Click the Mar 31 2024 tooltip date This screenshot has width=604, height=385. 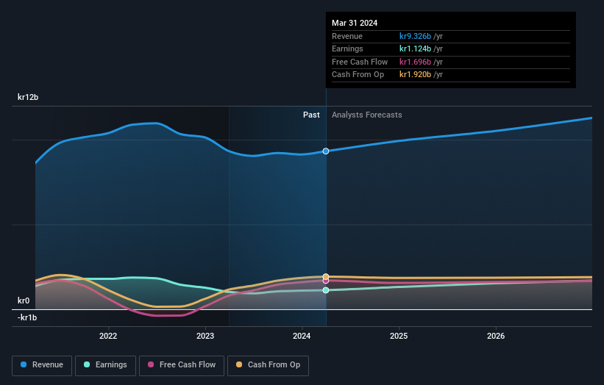point(355,23)
